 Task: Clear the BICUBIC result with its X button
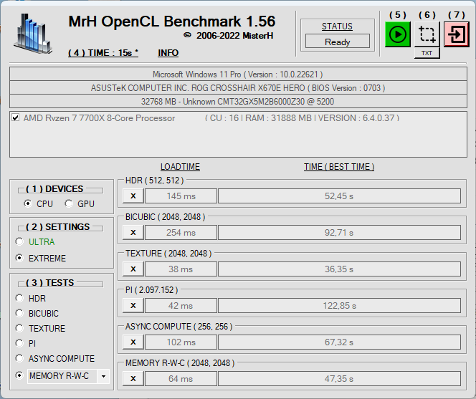click(133, 232)
